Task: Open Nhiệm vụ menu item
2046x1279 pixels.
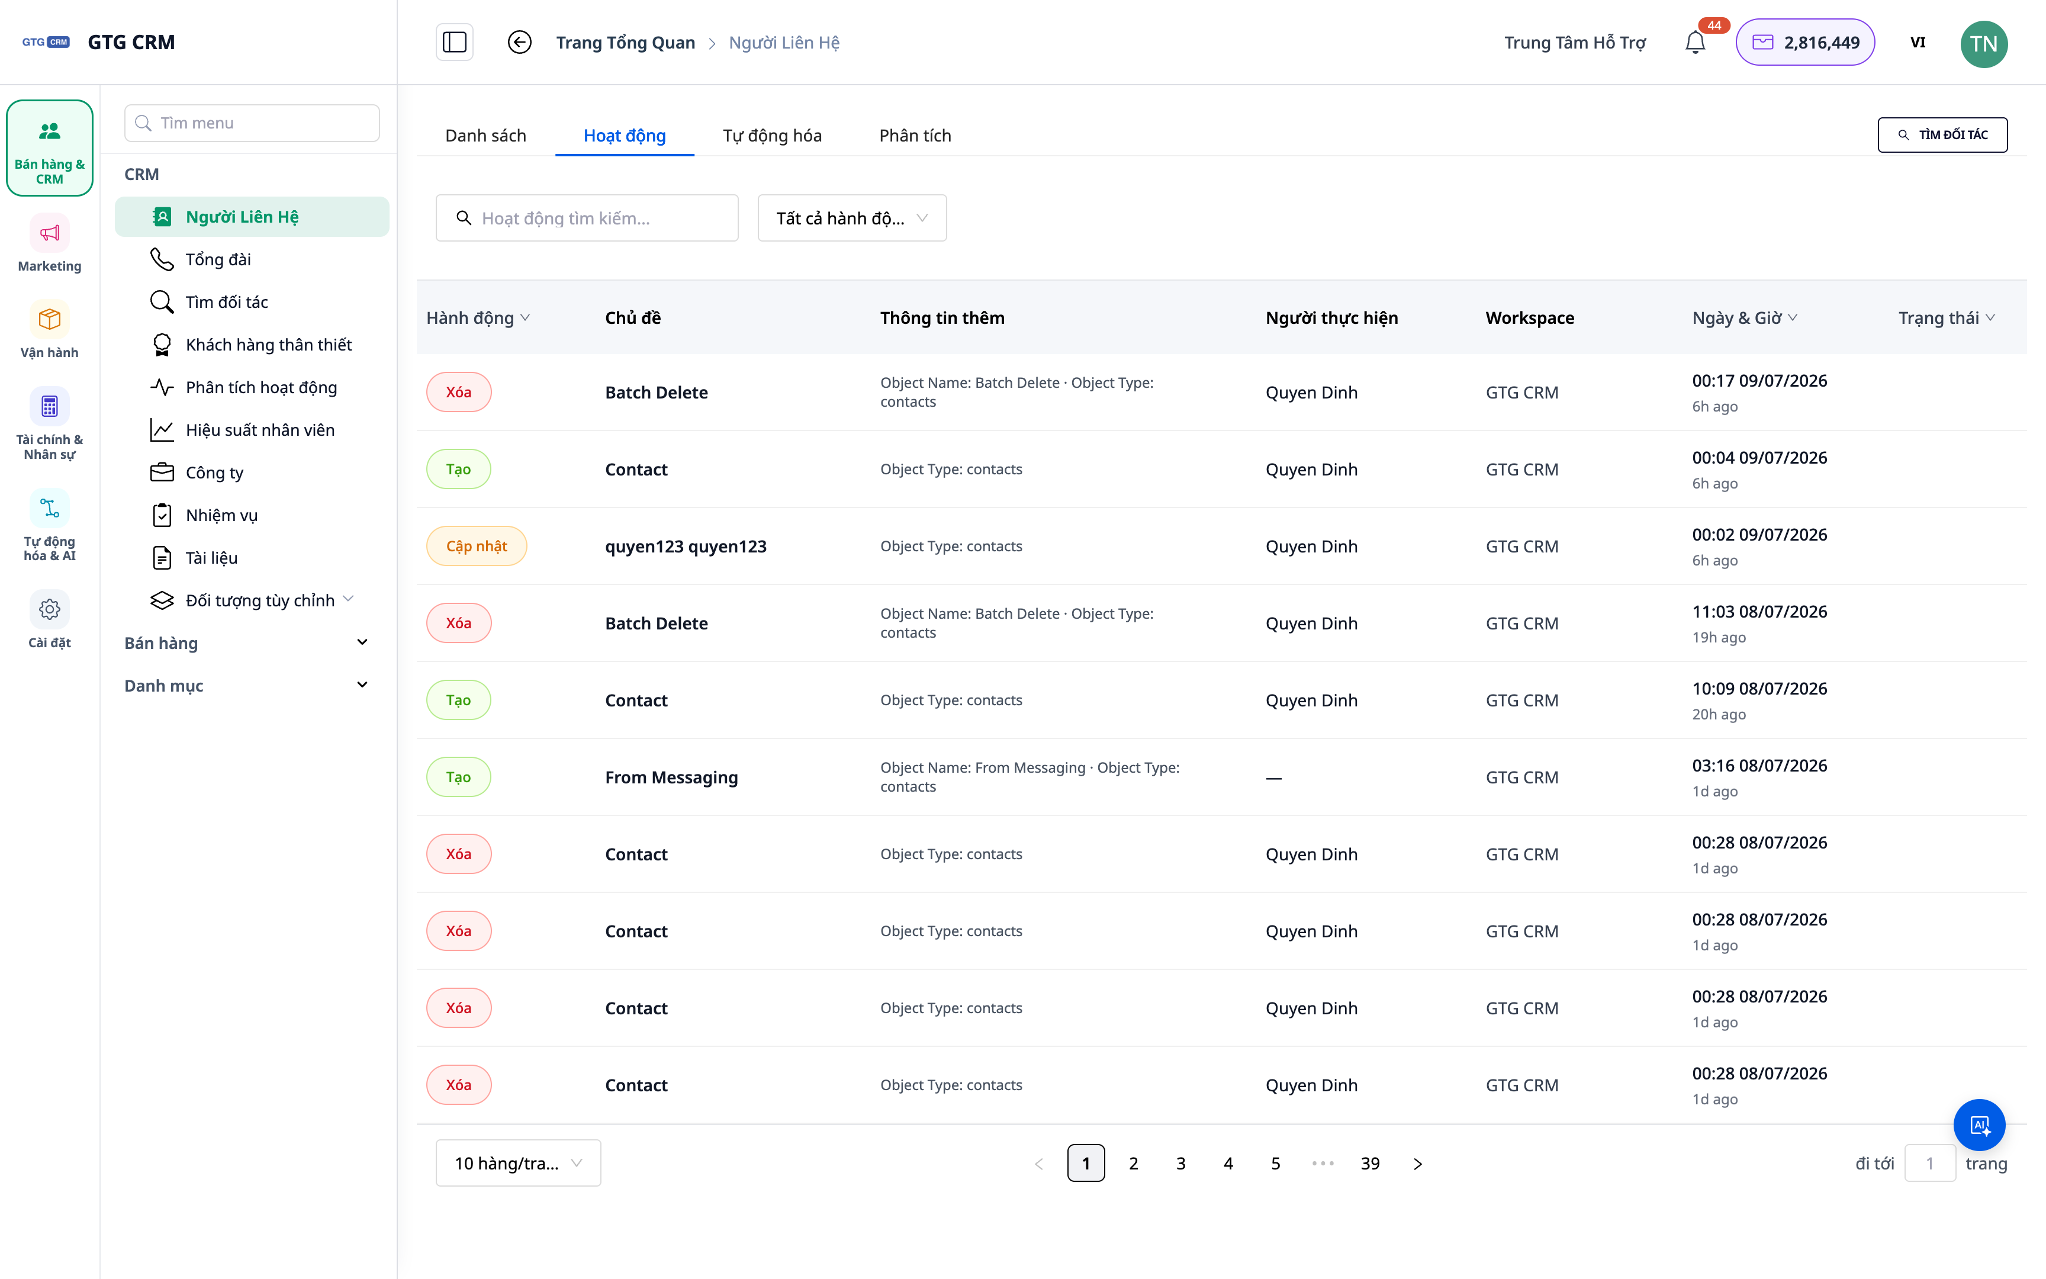Action: coord(252,515)
